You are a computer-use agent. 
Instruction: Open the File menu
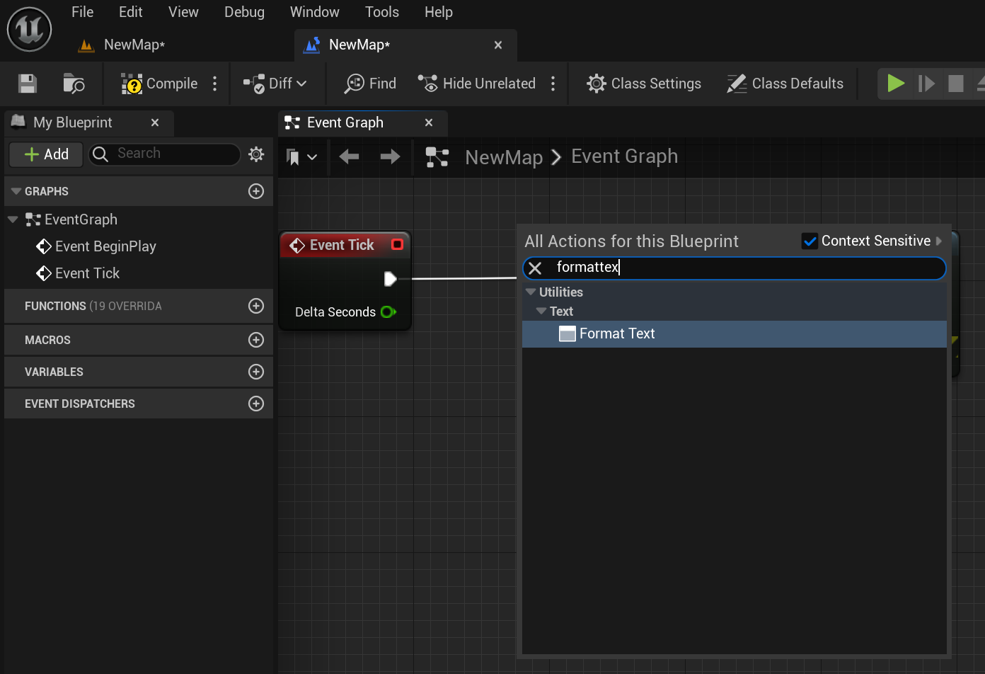pos(83,12)
